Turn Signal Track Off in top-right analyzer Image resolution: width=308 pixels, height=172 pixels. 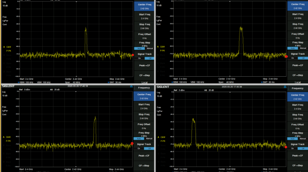pos(303,58)
